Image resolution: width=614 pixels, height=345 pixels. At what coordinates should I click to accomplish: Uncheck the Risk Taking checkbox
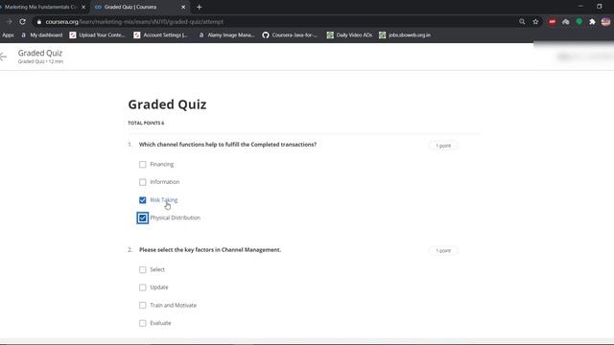pyautogui.click(x=143, y=200)
